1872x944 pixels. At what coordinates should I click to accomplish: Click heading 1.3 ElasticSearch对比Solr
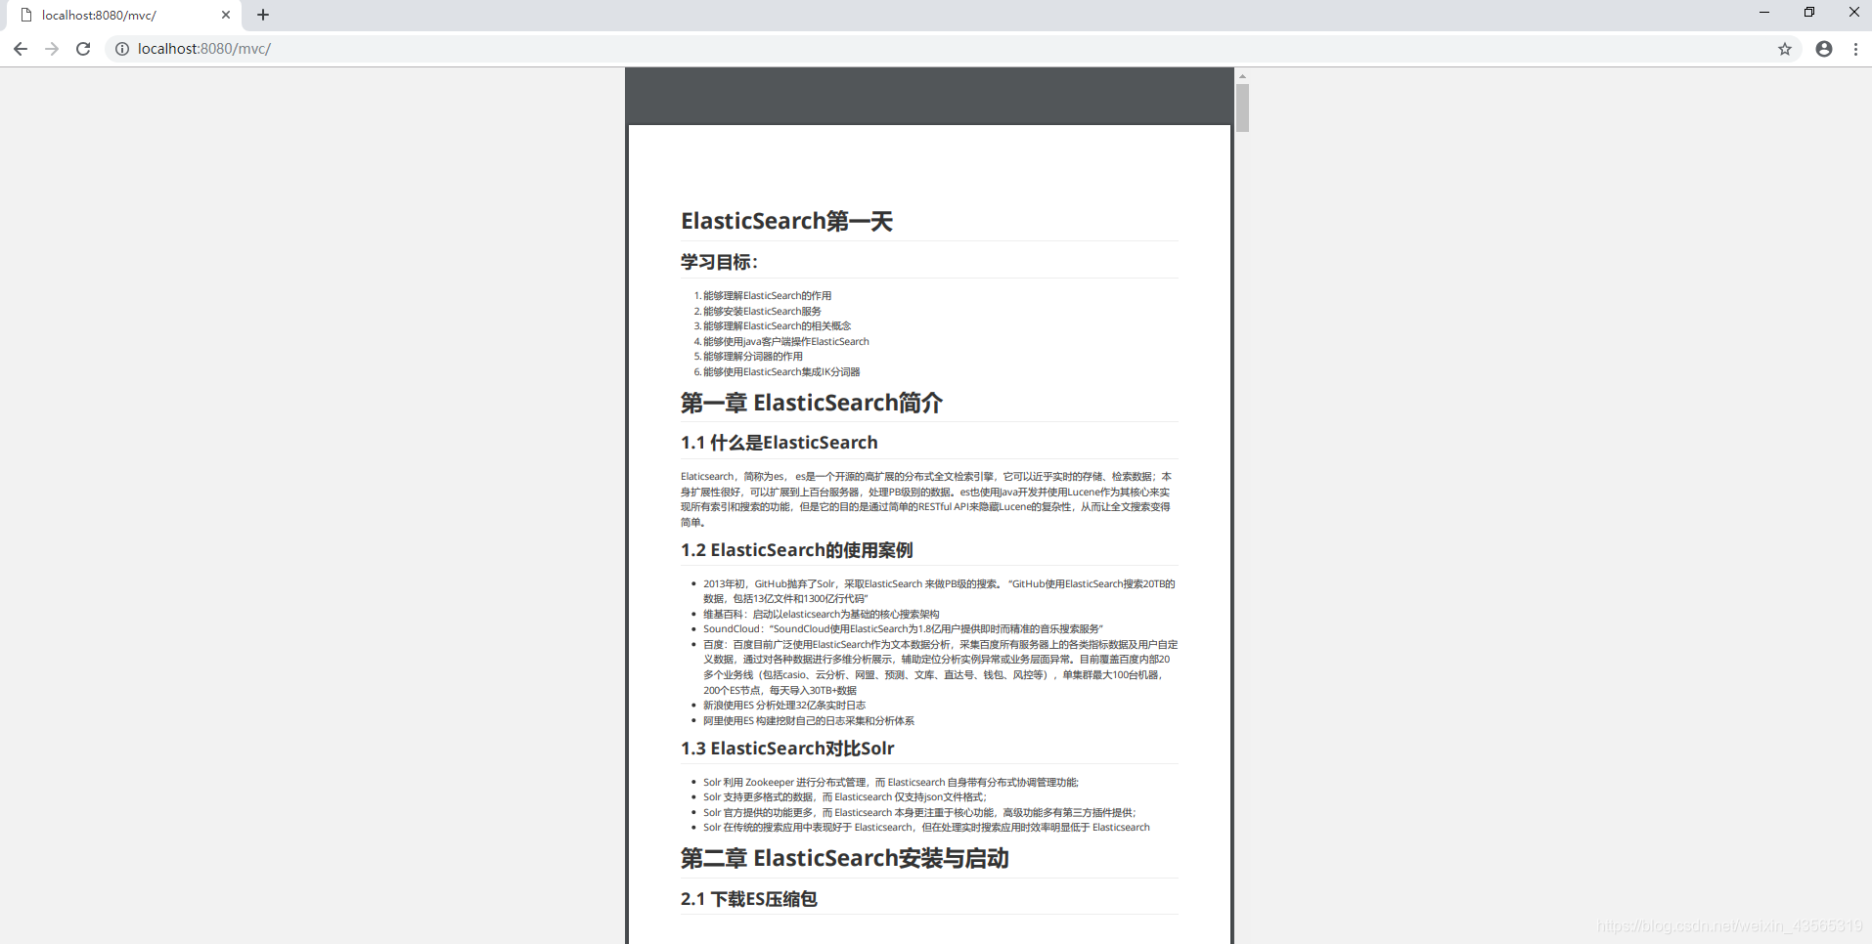click(x=787, y=749)
